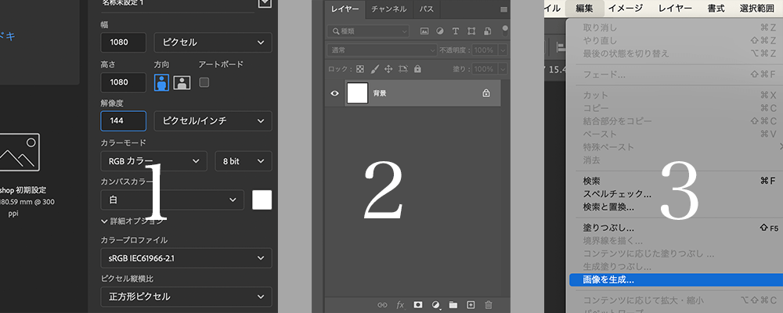Switch to the チャンネル tab

pyautogui.click(x=388, y=9)
